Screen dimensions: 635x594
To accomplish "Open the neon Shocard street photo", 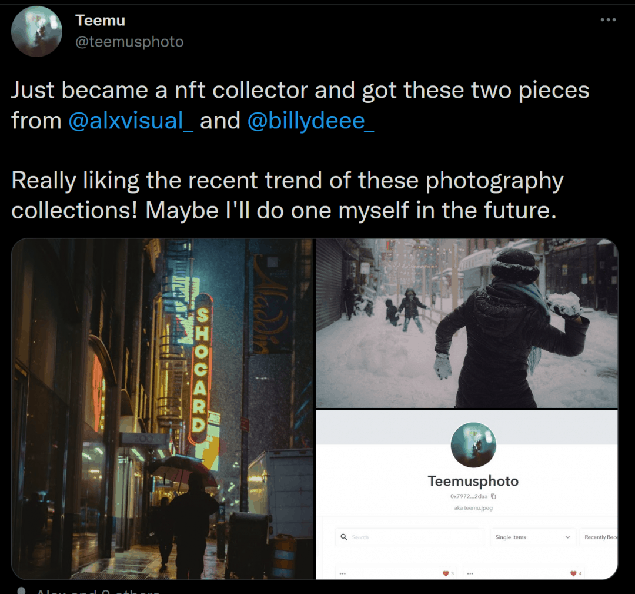I will pos(163,409).
